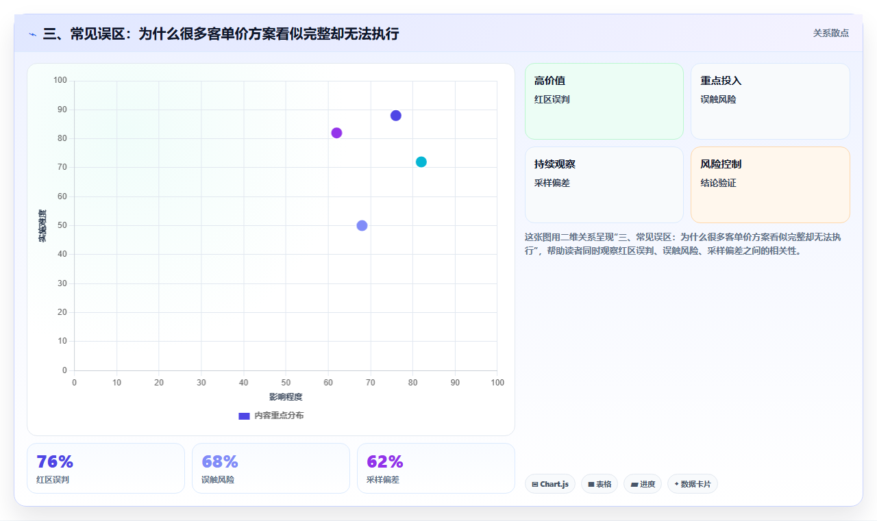Click the 红区误判 text in 高价值 card

click(552, 99)
